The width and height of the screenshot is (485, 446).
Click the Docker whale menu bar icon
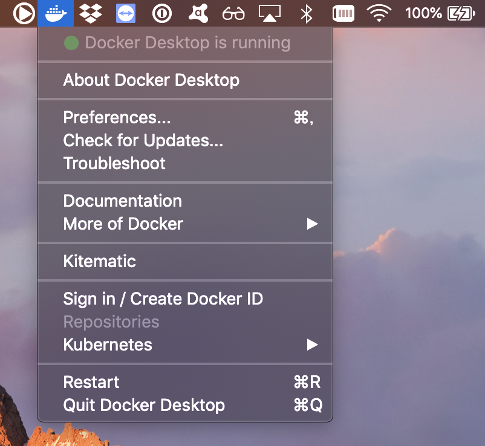pyautogui.click(x=56, y=13)
